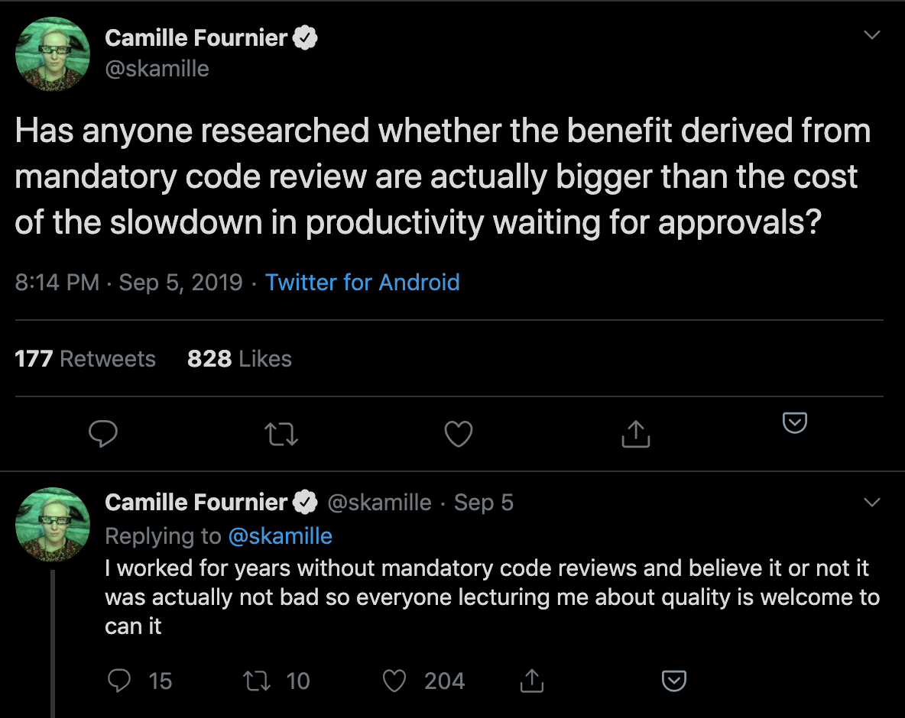Screen dimensions: 905x718
Task: View the 177 Retweets list
Action: (x=86, y=358)
